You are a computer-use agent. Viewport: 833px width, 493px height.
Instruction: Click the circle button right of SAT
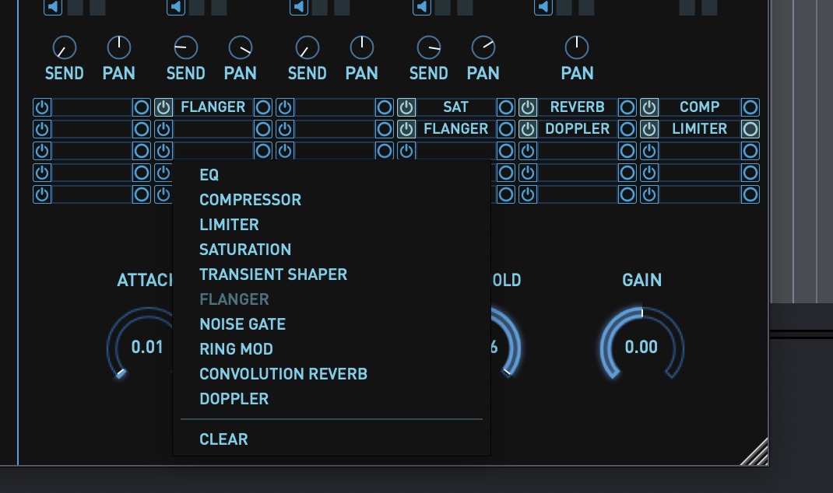click(506, 107)
